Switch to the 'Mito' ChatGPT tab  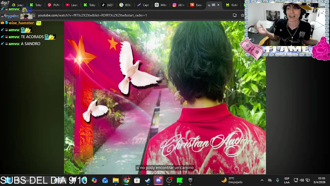coord(161,5)
